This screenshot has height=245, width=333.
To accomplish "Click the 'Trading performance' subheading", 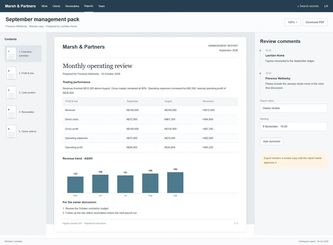I will coord(77,82).
